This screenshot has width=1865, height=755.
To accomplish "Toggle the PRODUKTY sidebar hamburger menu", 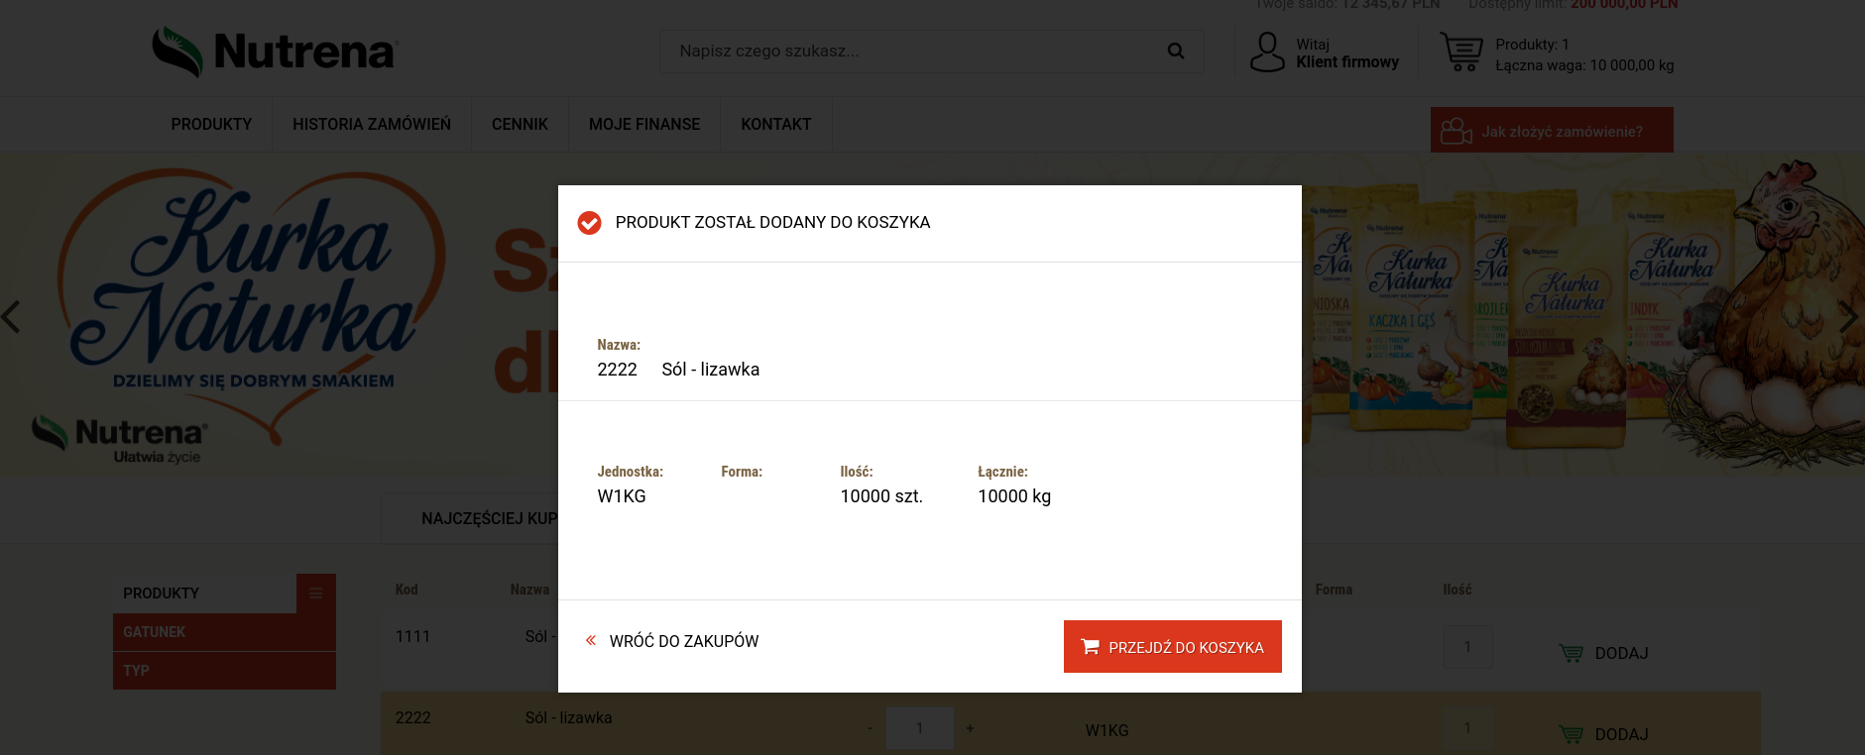I will tap(316, 593).
